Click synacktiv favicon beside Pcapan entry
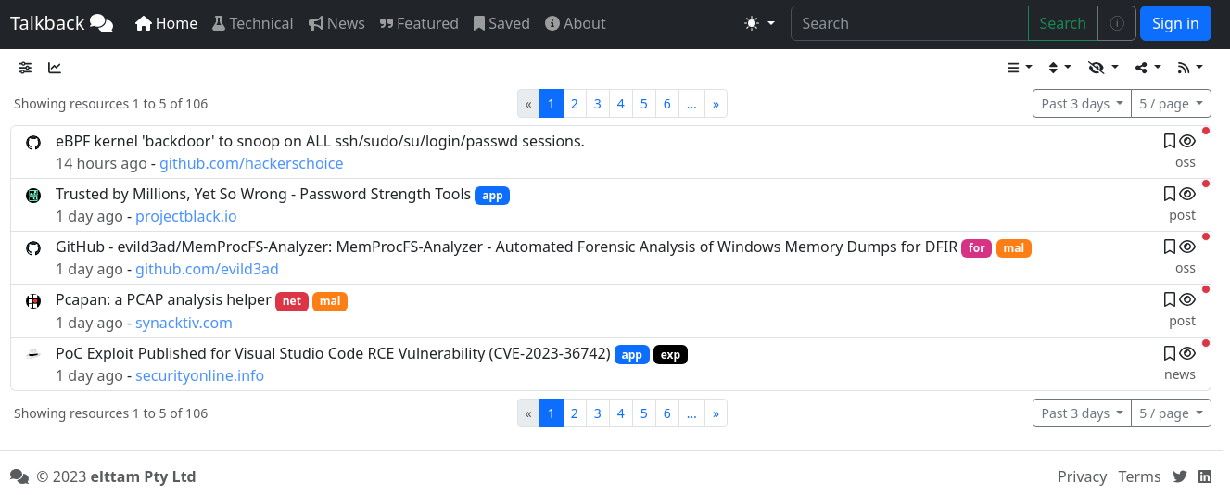Viewport: 1230px width, 495px height. [33, 300]
